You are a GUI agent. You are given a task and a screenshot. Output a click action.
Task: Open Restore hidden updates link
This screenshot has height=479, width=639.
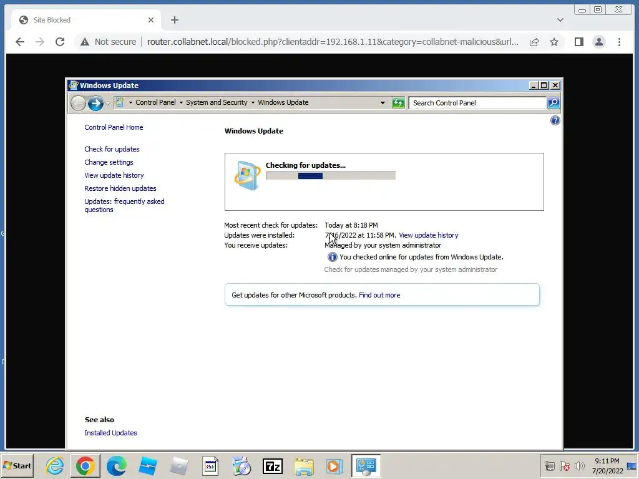click(120, 188)
